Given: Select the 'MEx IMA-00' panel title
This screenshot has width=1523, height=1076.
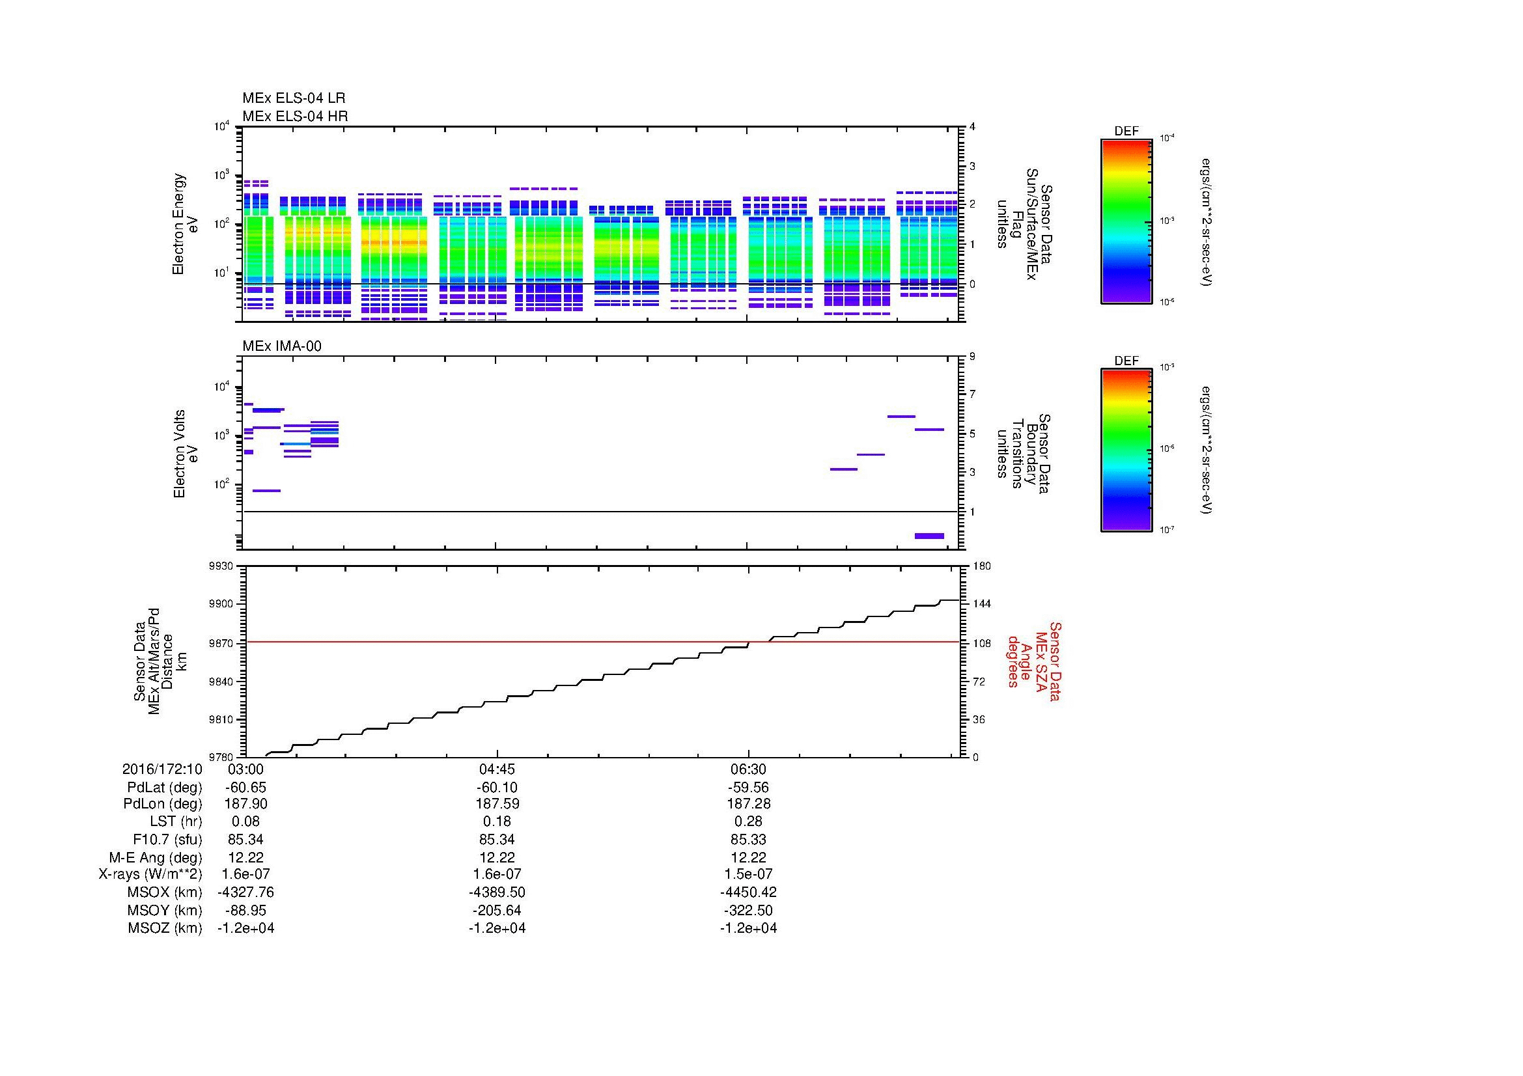Looking at the screenshot, I should (x=282, y=346).
